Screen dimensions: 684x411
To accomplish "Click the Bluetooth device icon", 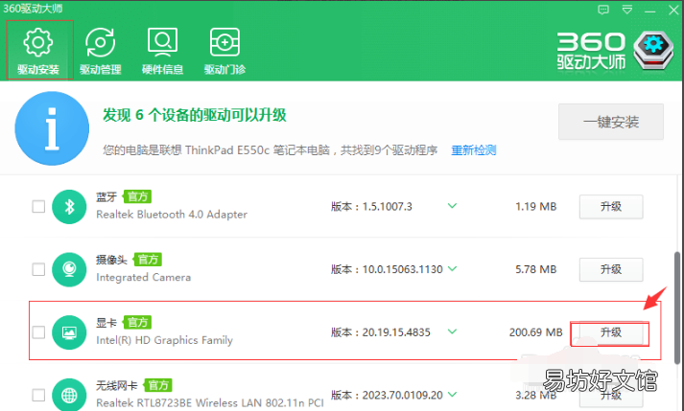I will 69,207.
